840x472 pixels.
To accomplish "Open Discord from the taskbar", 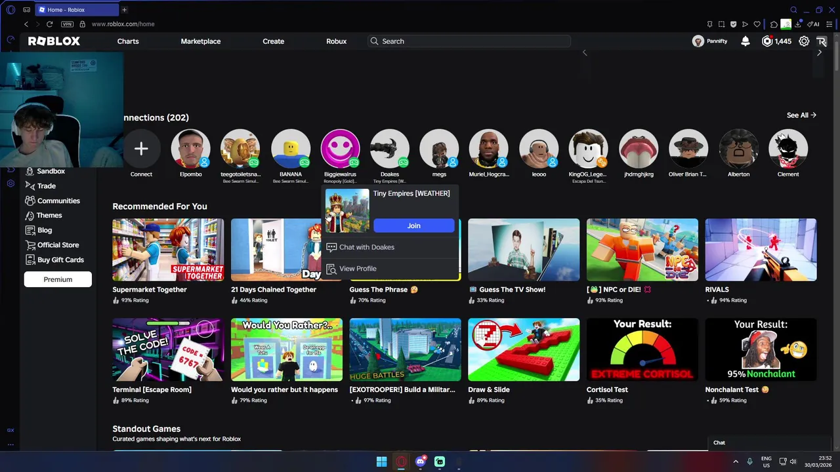I will [x=421, y=462].
